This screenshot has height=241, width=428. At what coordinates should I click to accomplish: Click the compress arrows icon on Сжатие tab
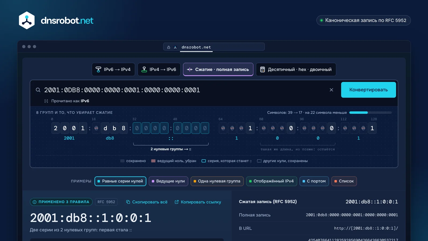[190, 69]
